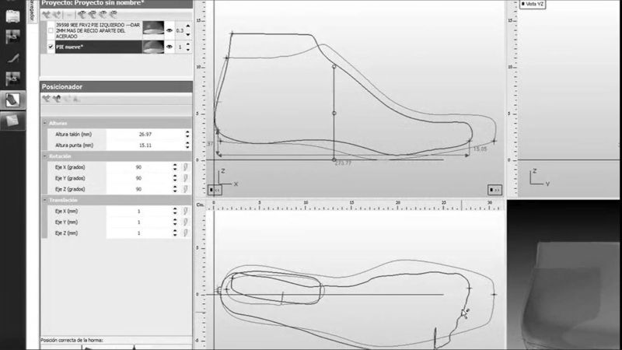Click second eye icon in project toolbar
Viewport: 622px width, 350px height.
(x=92, y=15)
